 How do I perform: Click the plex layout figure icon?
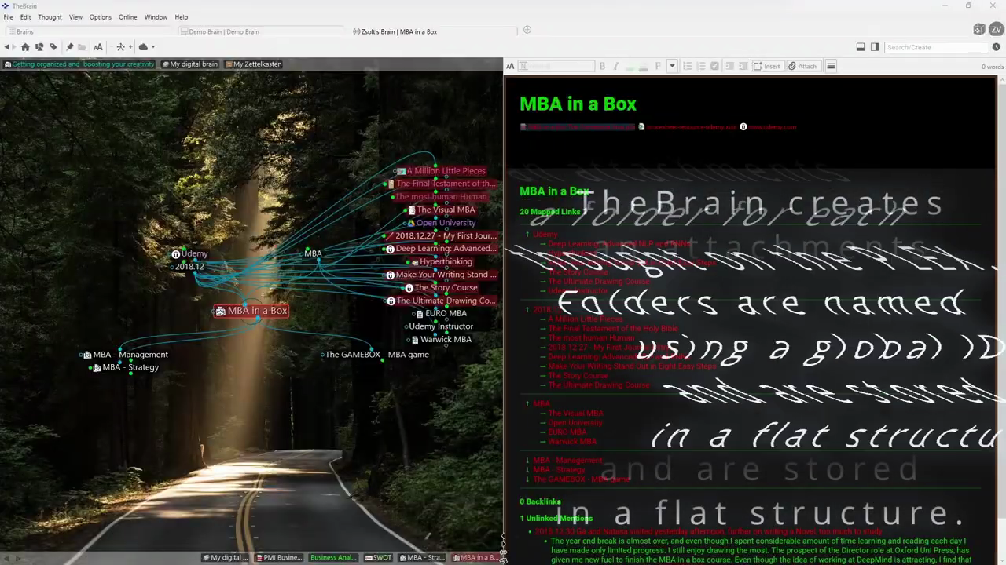pos(120,47)
